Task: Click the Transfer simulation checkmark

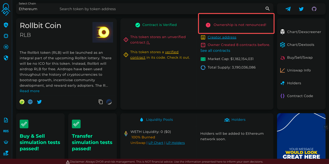Action: pyautogui.click(x=76, y=124)
